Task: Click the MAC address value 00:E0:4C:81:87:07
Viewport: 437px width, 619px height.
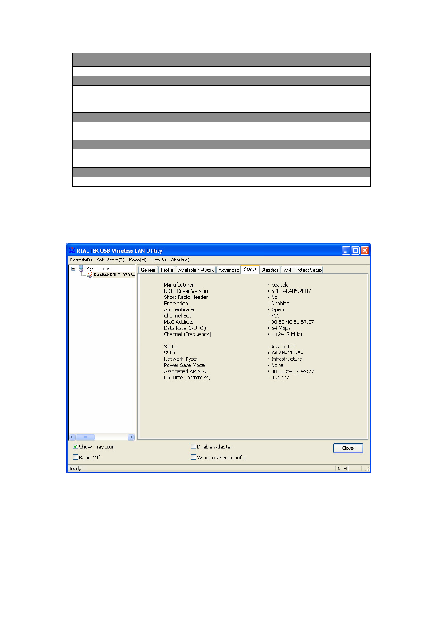Action: (293, 322)
